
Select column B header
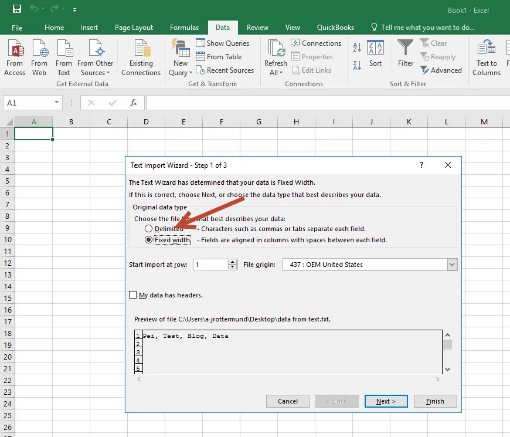pyautogui.click(x=72, y=121)
